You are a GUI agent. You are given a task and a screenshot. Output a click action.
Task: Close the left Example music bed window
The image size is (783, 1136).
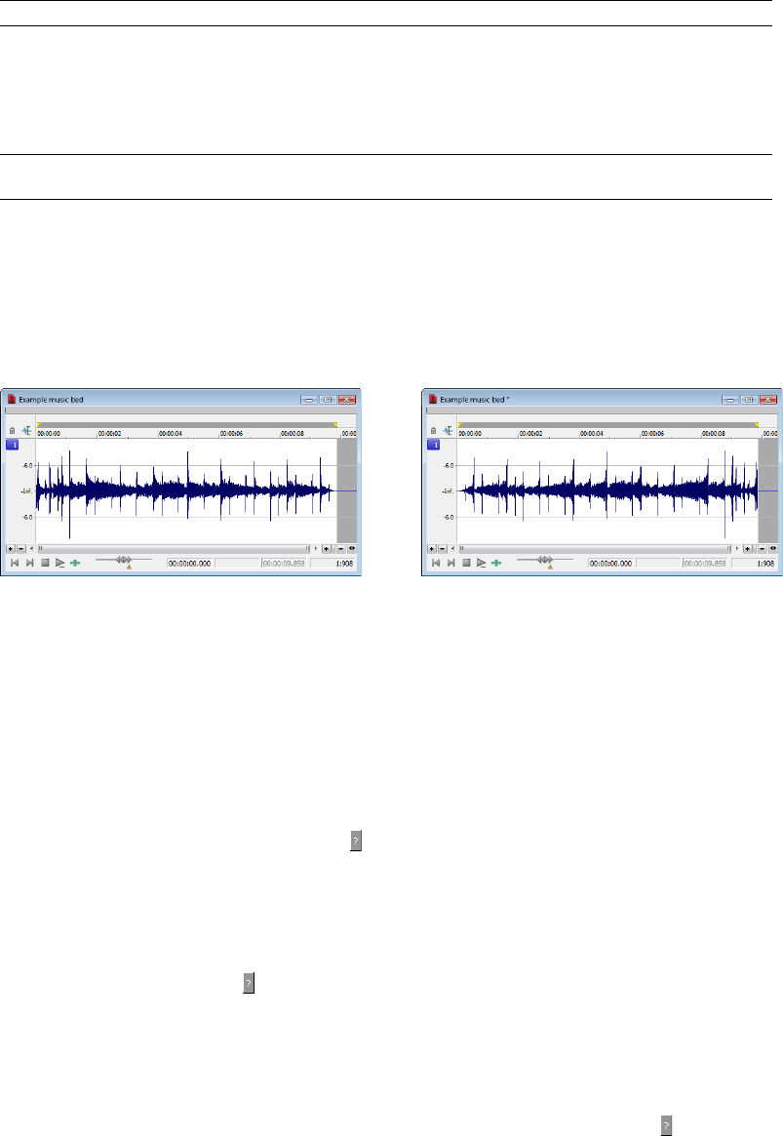347,400
